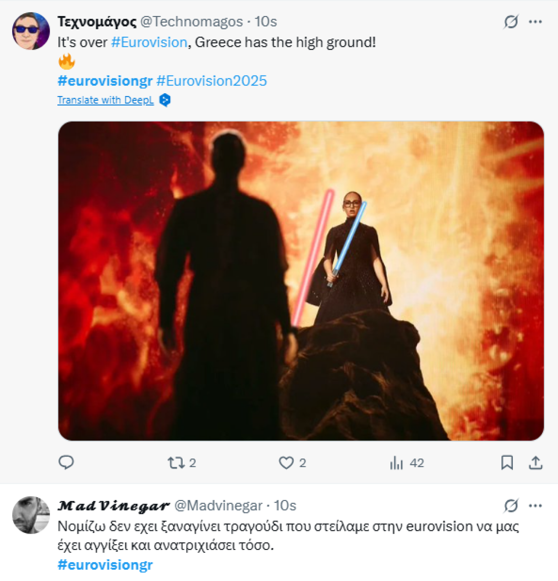The height and width of the screenshot is (581, 558).
Task: Expand more options on Mad Vinegar tweet
Action: point(535,505)
